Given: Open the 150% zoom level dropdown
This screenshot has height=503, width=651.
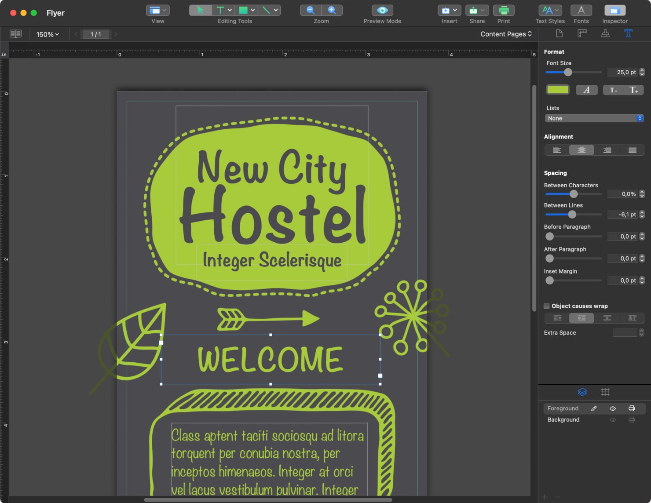Looking at the screenshot, I should (x=48, y=34).
